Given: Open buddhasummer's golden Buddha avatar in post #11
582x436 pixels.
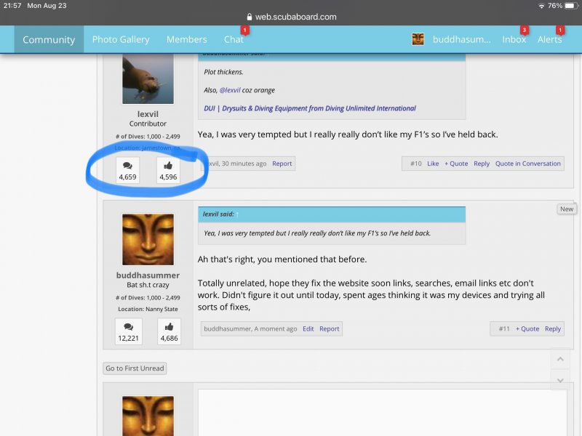Looking at the screenshot, I should pyautogui.click(x=148, y=240).
